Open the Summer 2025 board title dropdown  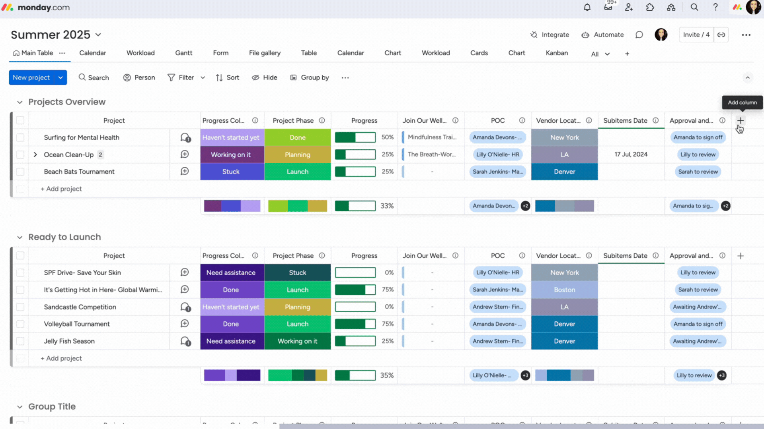coord(98,35)
